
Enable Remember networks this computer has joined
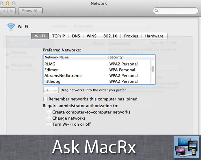(45, 99)
